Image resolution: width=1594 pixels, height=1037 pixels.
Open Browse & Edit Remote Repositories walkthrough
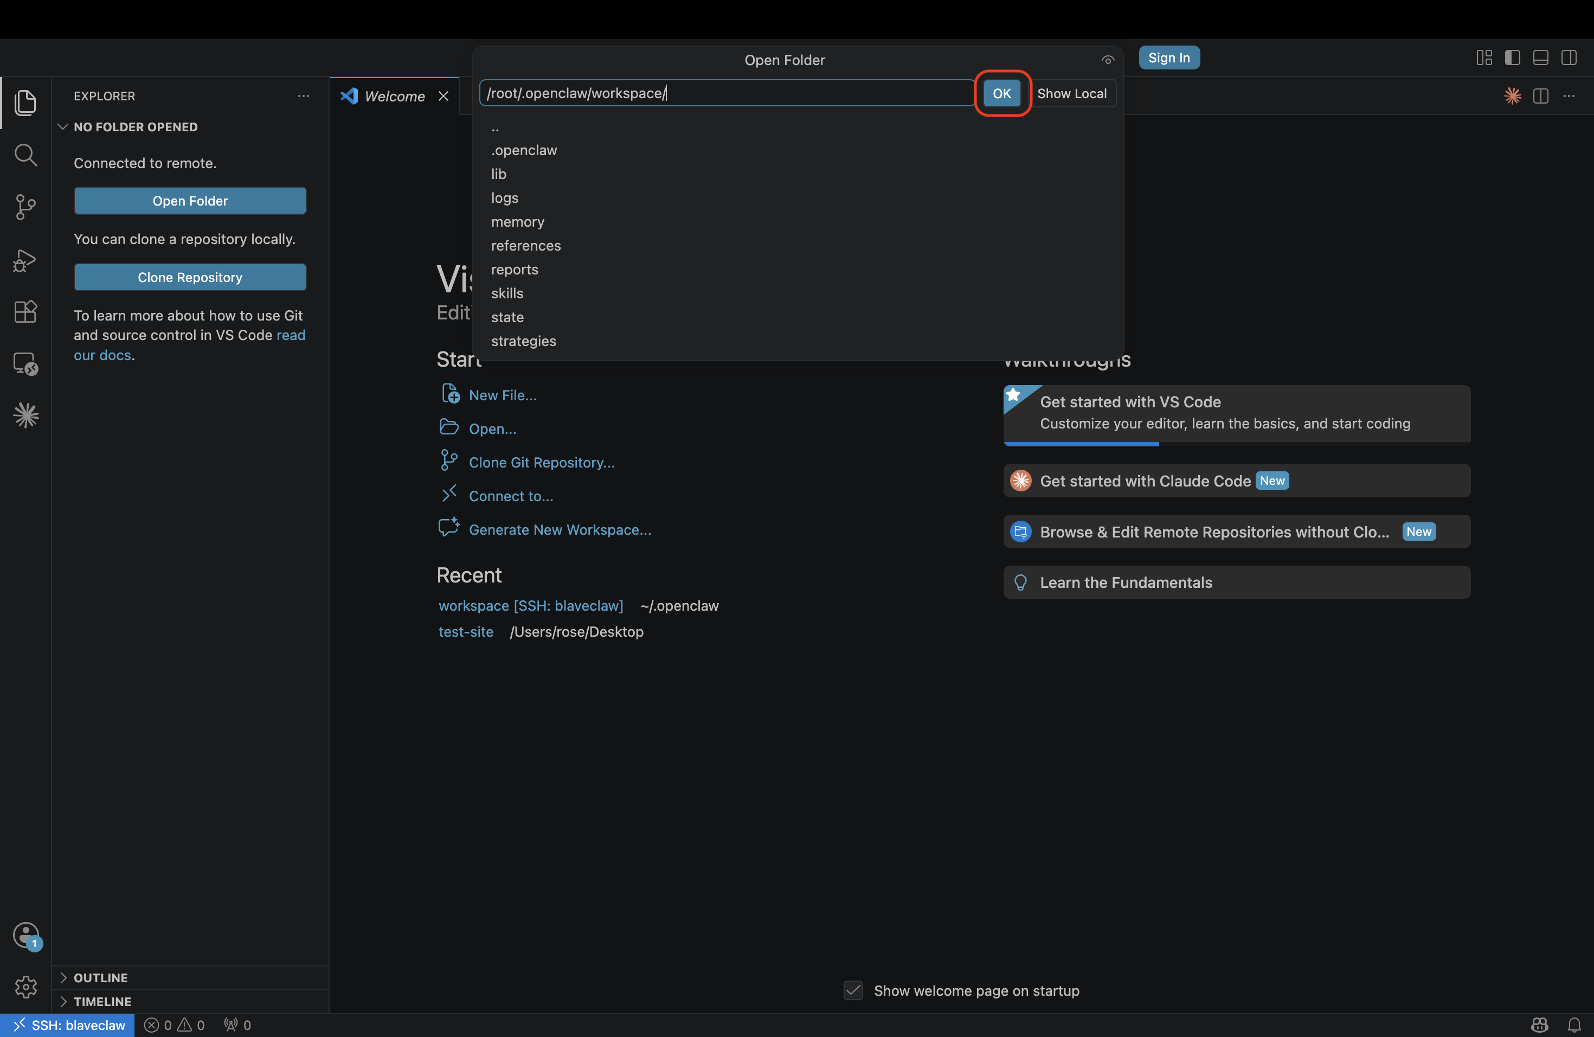[1236, 531]
